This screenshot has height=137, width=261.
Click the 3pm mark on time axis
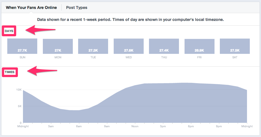click(163, 126)
